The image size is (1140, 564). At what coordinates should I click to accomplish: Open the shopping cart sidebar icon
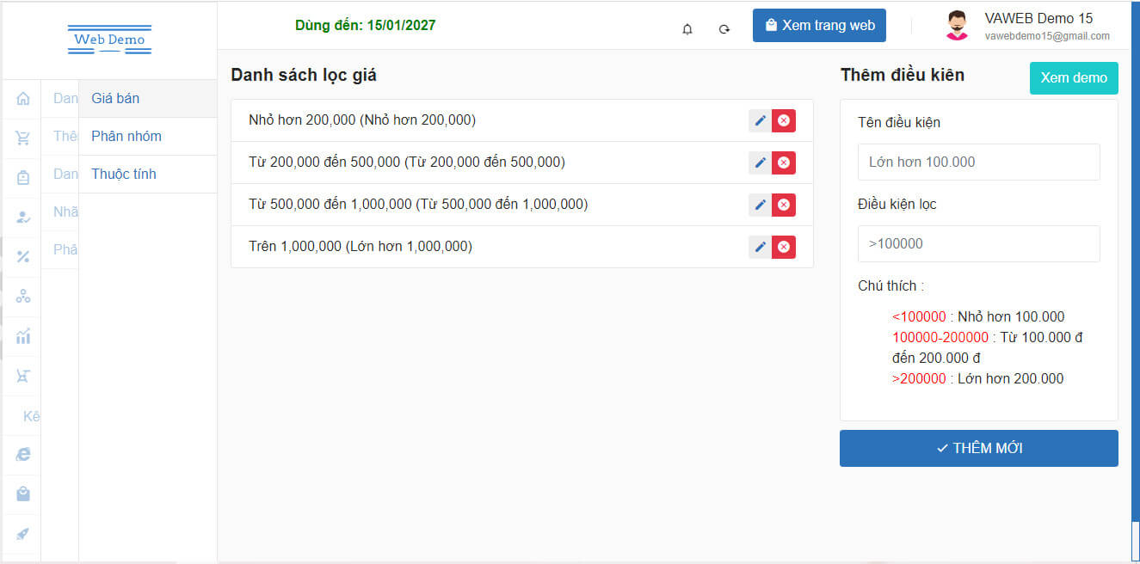tap(23, 138)
